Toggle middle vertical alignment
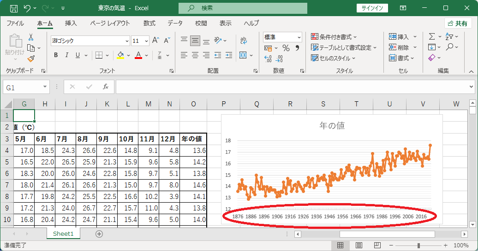The image size is (478, 251). (195, 40)
